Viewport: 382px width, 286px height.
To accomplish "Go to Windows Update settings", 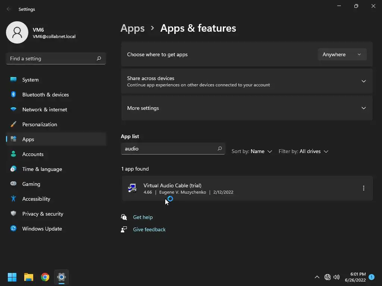I will click(x=42, y=229).
